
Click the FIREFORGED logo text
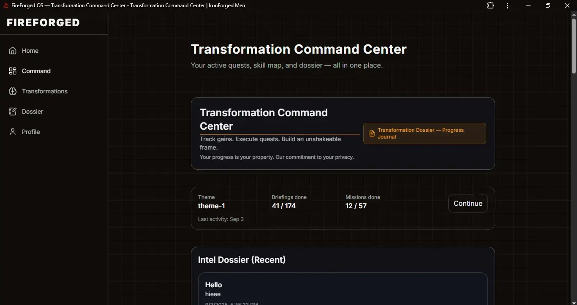point(43,23)
